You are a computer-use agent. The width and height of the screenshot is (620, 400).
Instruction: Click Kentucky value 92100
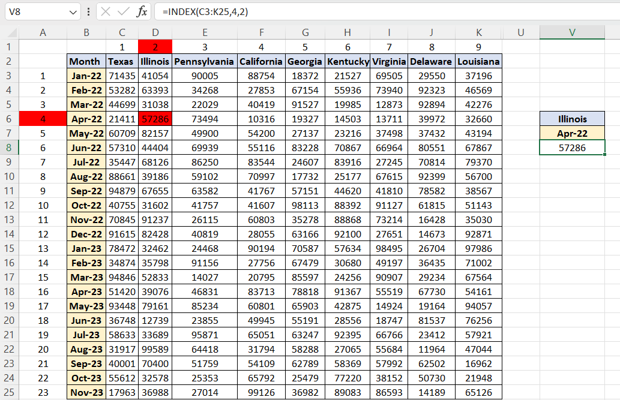point(348,234)
